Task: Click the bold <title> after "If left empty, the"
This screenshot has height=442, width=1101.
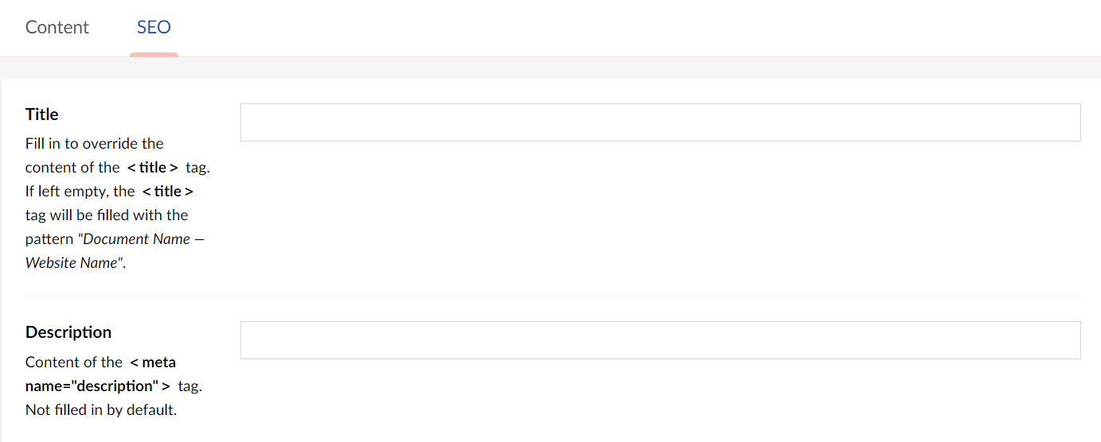Action: pos(167,192)
